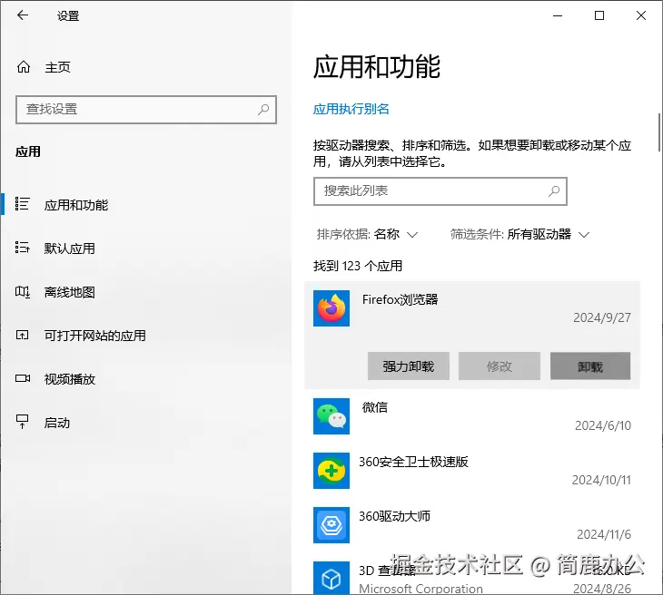Open the 排序依据: 名称 dropdown
The height and width of the screenshot is (595, 663).
pos(367,234)
